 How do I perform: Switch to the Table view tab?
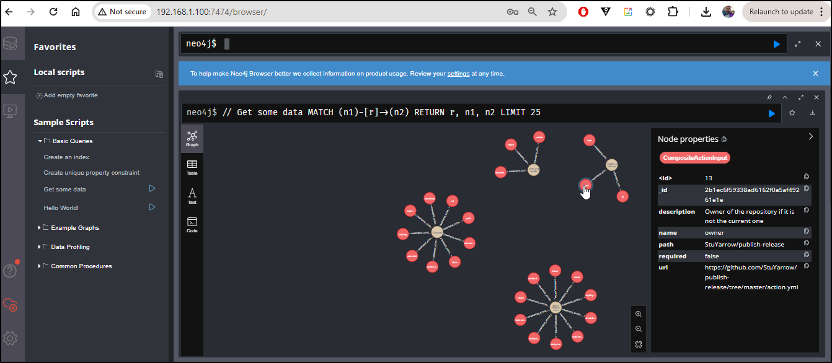click(192, 167)
